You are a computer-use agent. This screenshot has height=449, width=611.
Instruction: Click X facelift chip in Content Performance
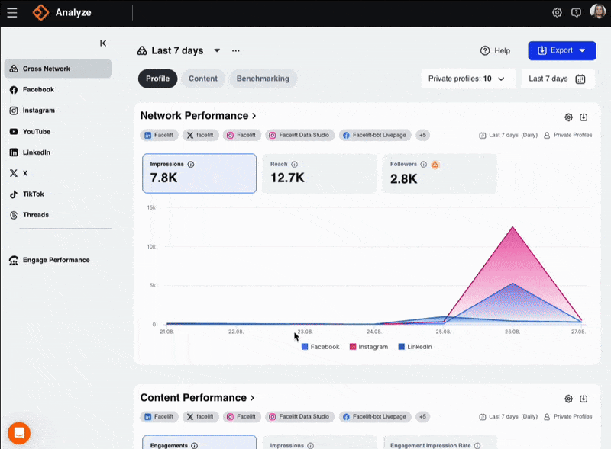pyautogui.click(x=200, y=416)
